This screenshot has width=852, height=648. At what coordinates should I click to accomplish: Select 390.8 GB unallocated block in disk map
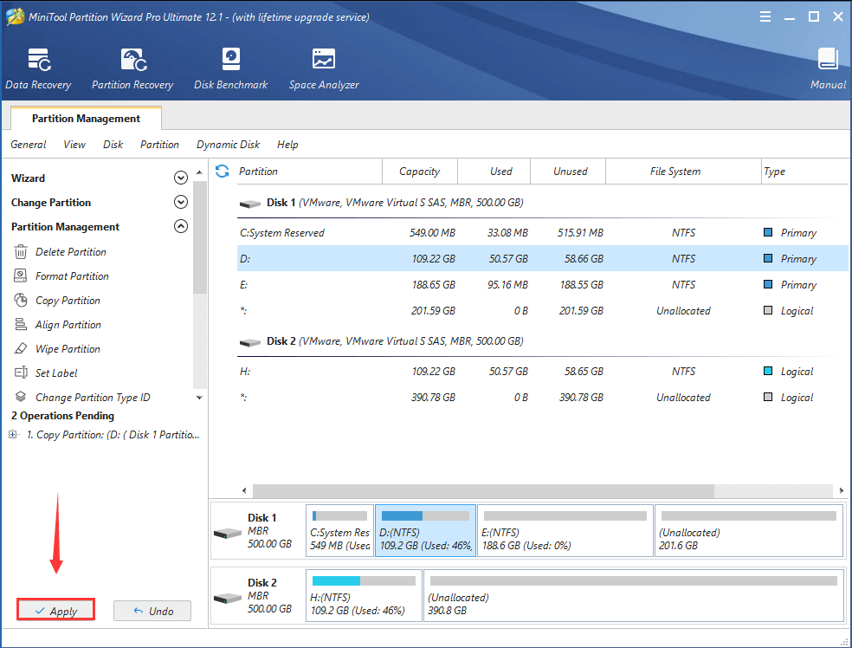pos(634,595)
